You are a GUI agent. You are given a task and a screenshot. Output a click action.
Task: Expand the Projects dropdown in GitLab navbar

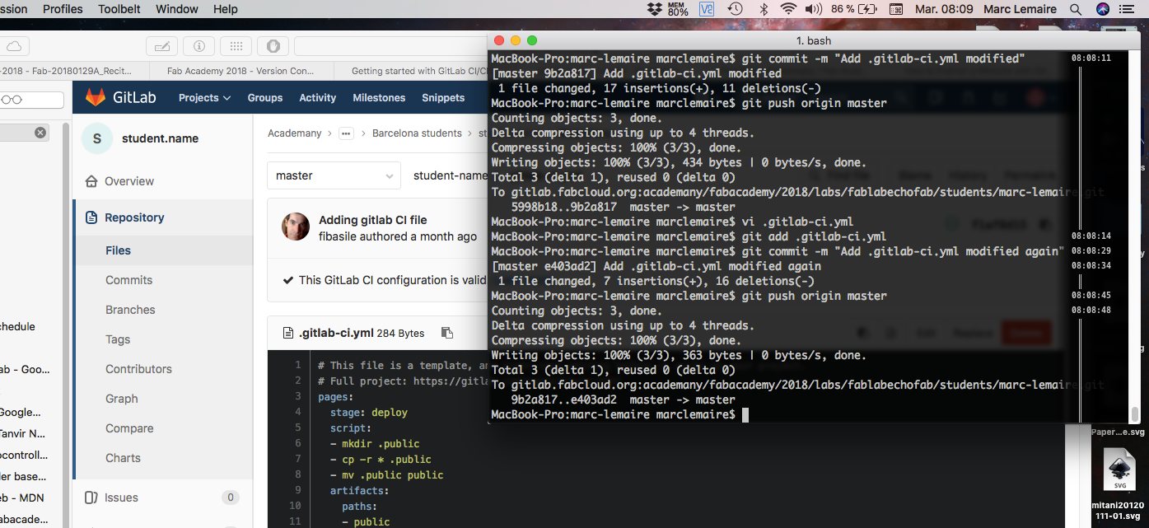205,97
